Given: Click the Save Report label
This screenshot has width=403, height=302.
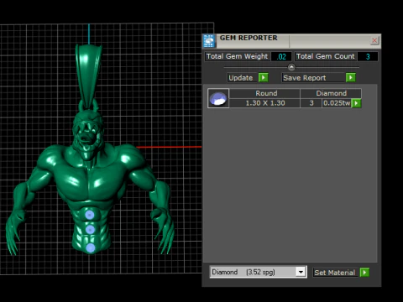Looking at the screenshot, I should click(305, 78).
